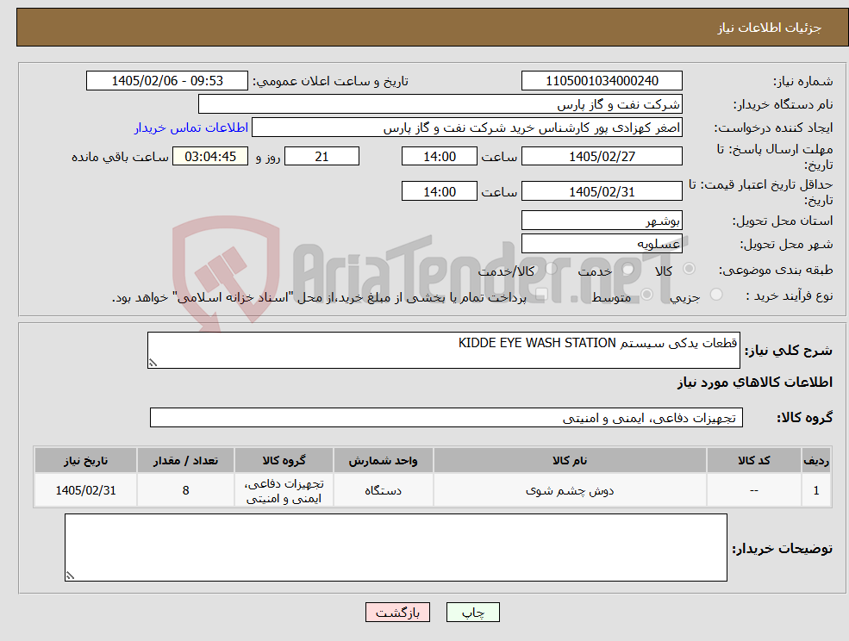Click quantity cell 8
849x641 pixels.
(185, 490)
